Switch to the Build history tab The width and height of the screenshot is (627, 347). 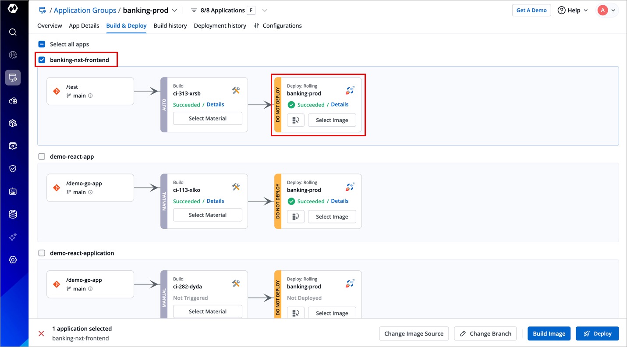point(170,26)
